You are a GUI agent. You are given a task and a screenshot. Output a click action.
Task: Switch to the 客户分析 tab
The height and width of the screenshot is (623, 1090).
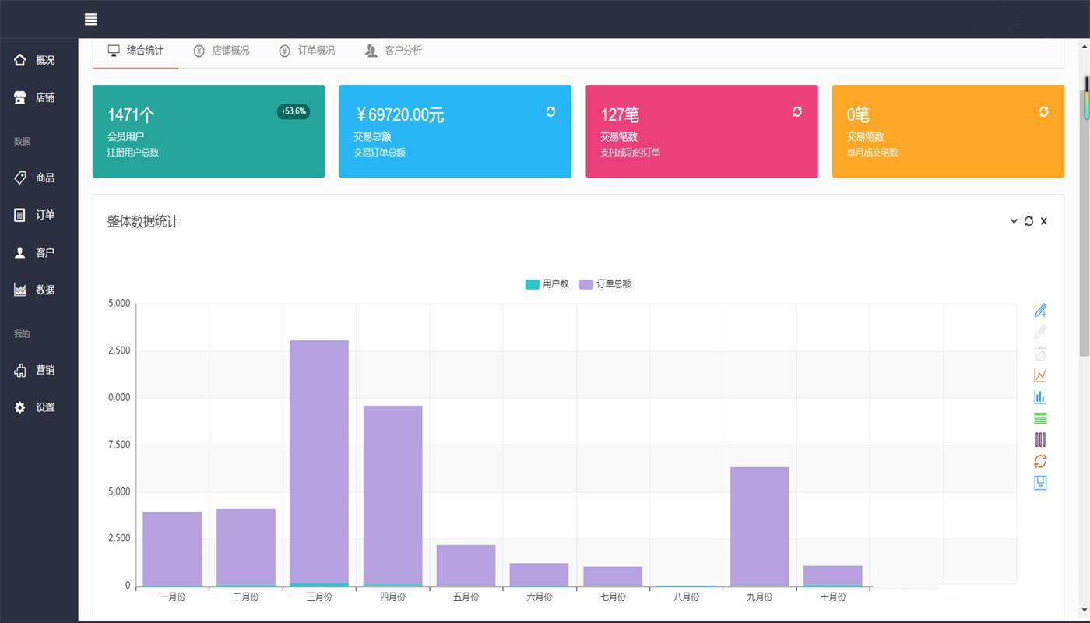pyautogui.click(x=394, y=51)
